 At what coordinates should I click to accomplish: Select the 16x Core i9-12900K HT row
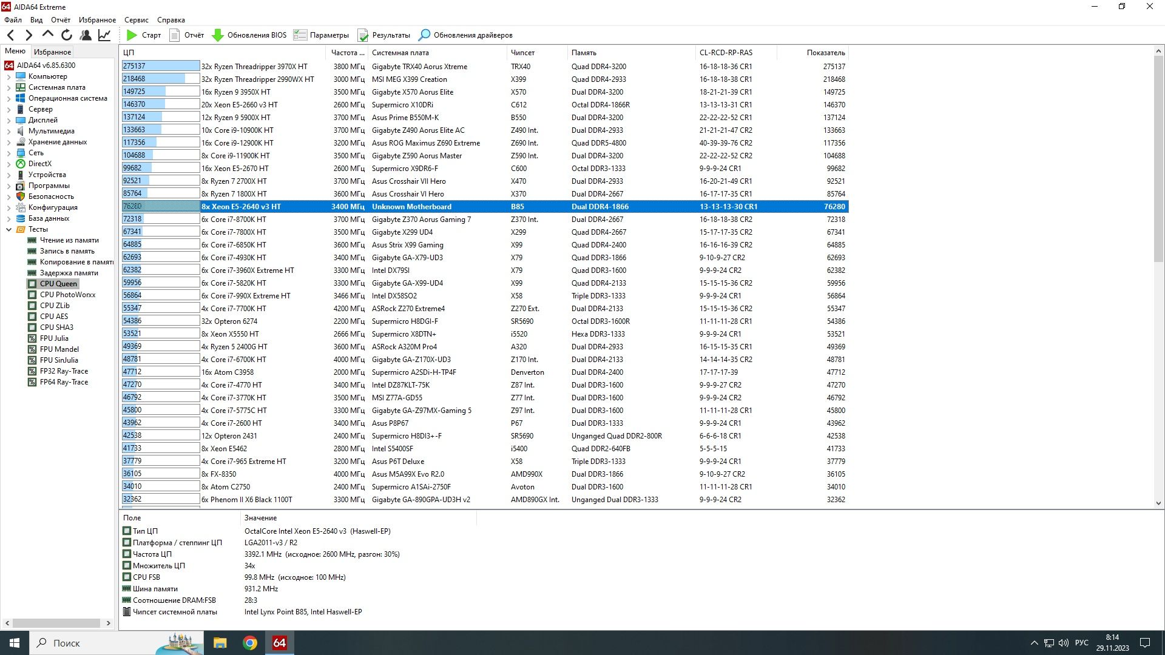click(x=484, y=143)
